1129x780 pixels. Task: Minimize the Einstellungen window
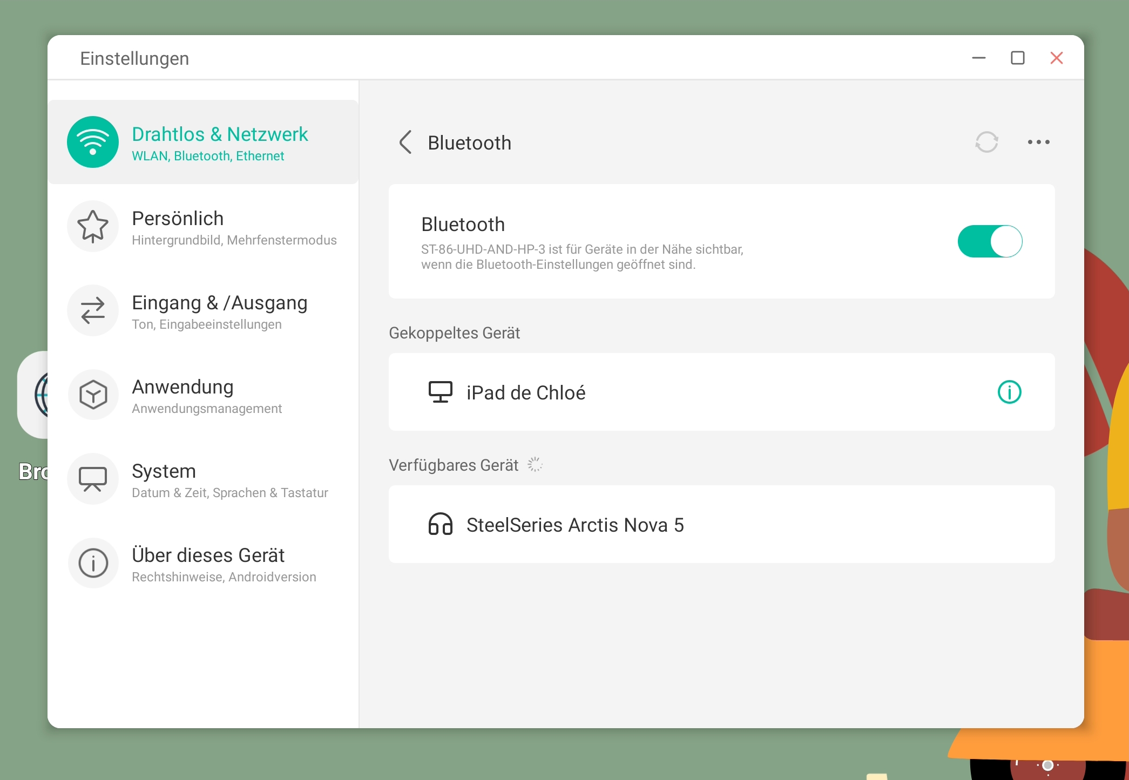[978, 58]
